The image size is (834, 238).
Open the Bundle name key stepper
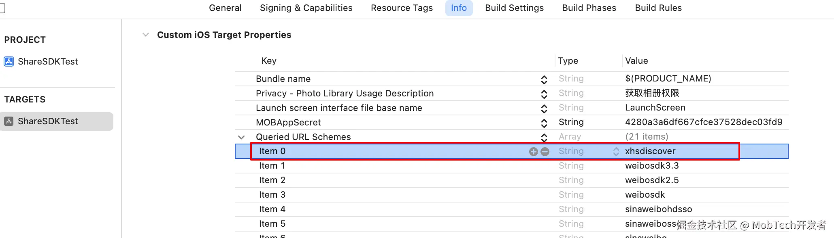(x=544, y=79)
